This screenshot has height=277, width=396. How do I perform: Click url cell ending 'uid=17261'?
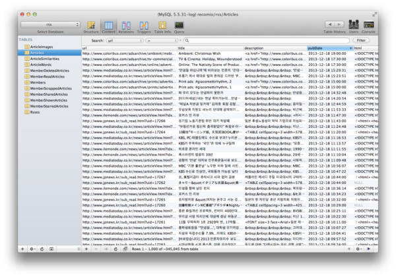coord(124,222)
